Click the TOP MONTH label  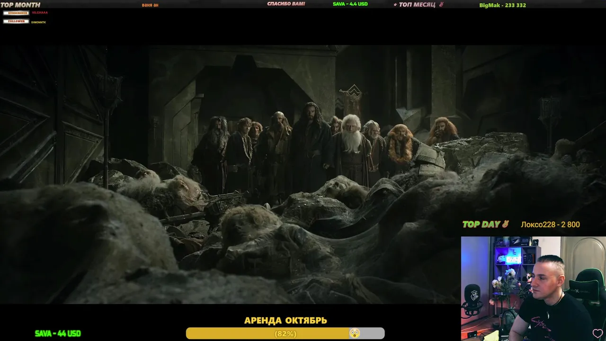pos(20,5)
